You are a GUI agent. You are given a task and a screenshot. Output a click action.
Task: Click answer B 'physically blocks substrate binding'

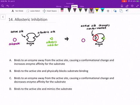pyautogui.click(x=68, y=71)
